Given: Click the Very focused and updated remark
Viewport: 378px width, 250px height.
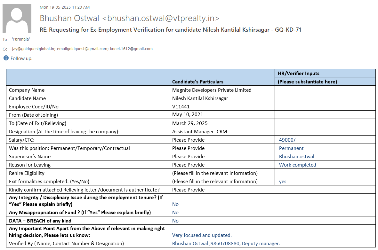Looking at the screenshot, I should (202, 235).
